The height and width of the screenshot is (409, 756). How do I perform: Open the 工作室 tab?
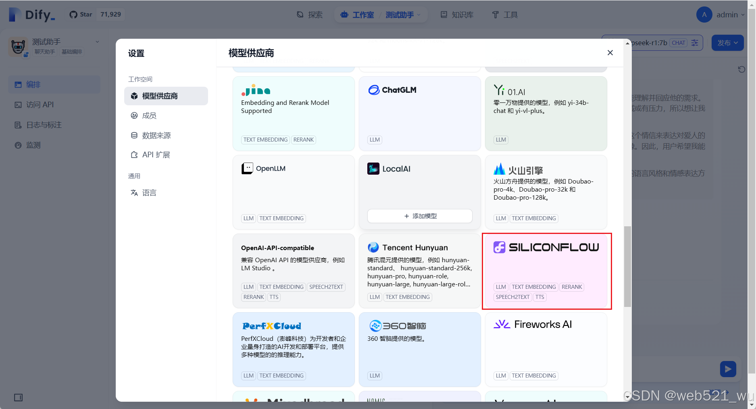[357, 15]
